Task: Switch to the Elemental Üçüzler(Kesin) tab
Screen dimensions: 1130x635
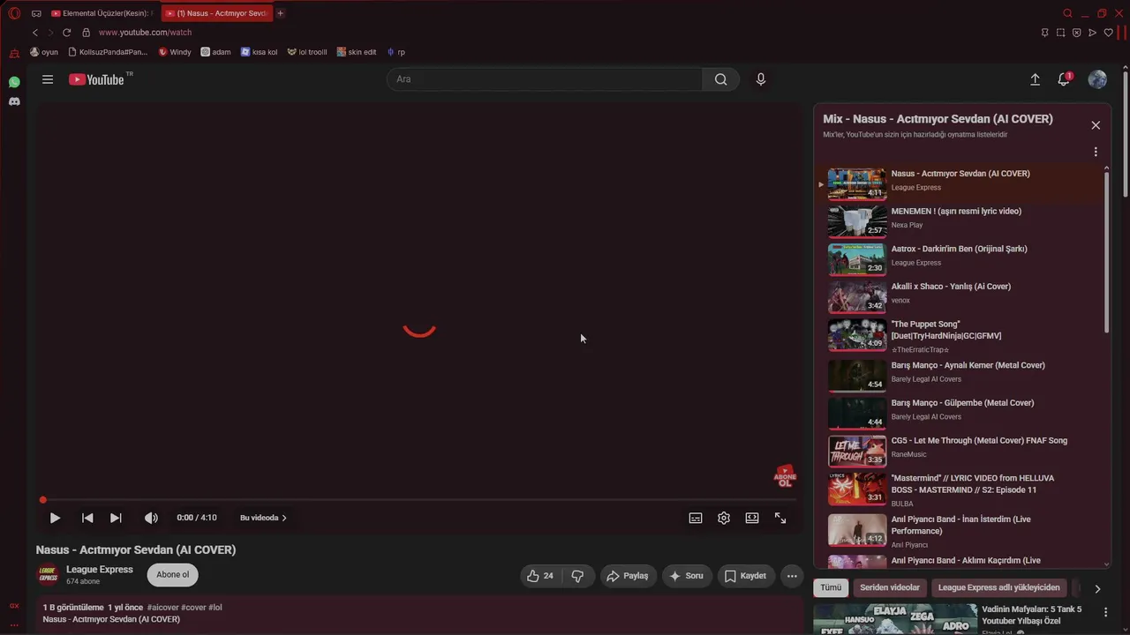Action: click(102, 13)
